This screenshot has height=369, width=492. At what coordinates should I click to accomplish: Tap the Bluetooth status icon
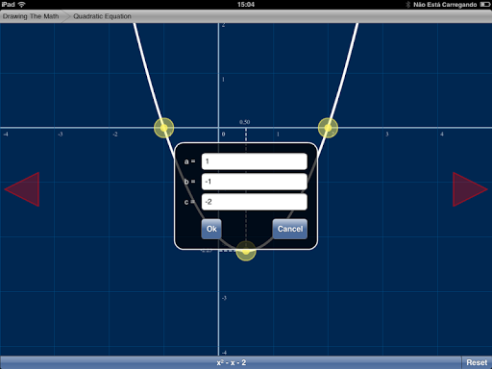[x=408, y=5]
